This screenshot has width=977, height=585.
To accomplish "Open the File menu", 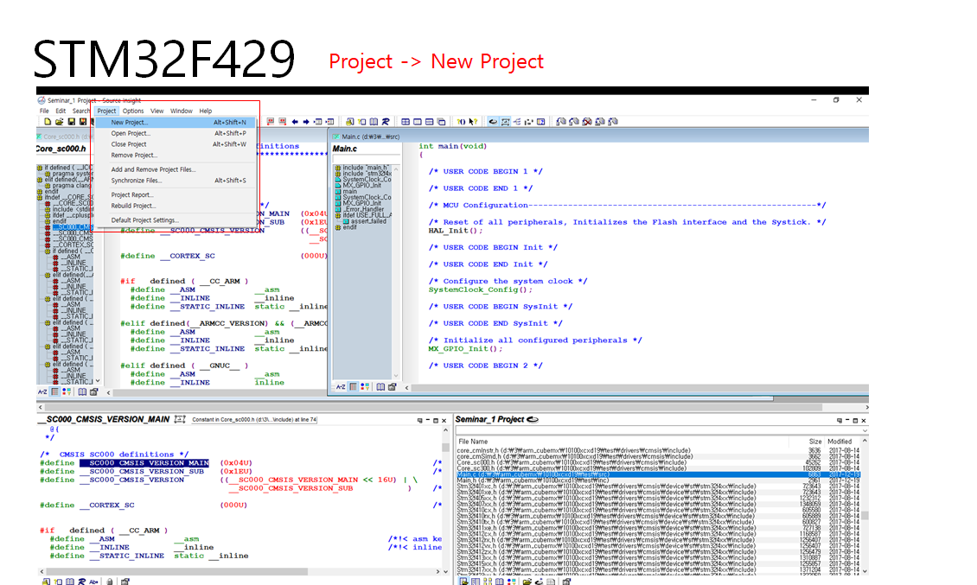I will point(44,111).
